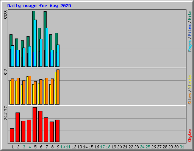
Task: Click the cyan pages bar for day 5
Action: pos(35,43)
